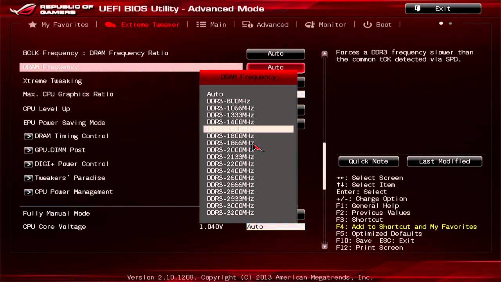Click scroll up arrow of settings list
The width and height of the screenshot is (501, 282).
[324, 54]
